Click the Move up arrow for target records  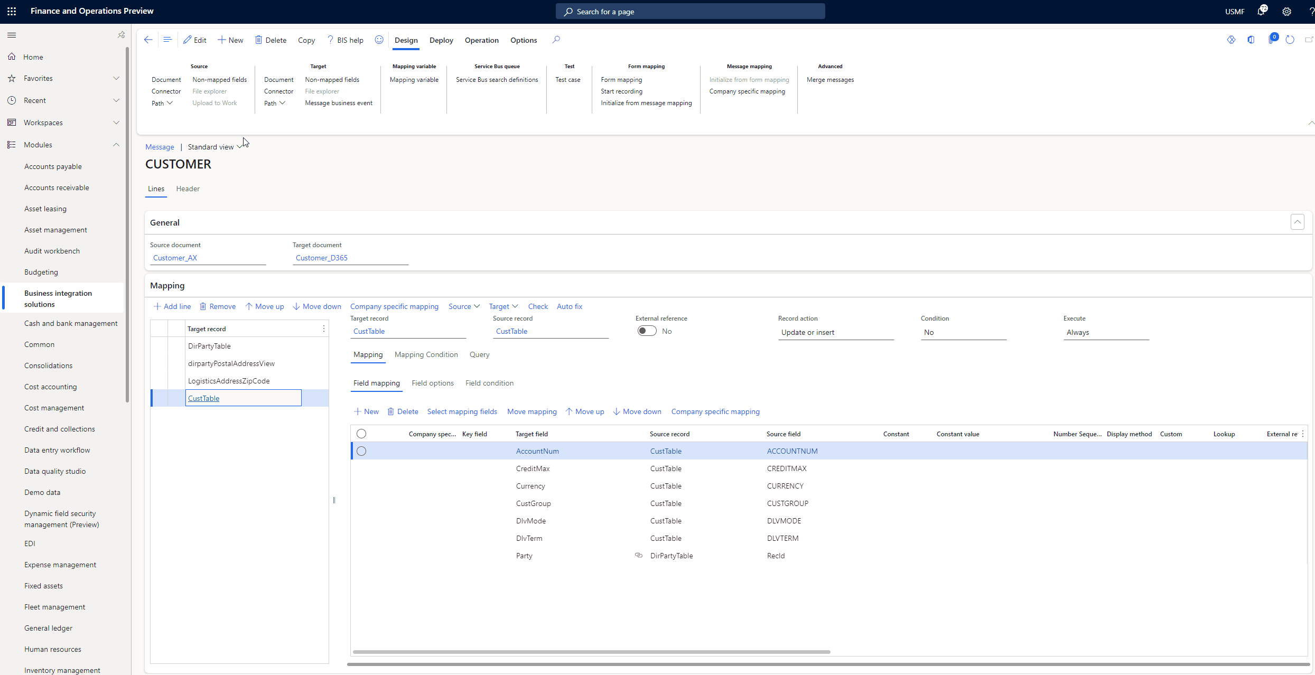(265, 306)
